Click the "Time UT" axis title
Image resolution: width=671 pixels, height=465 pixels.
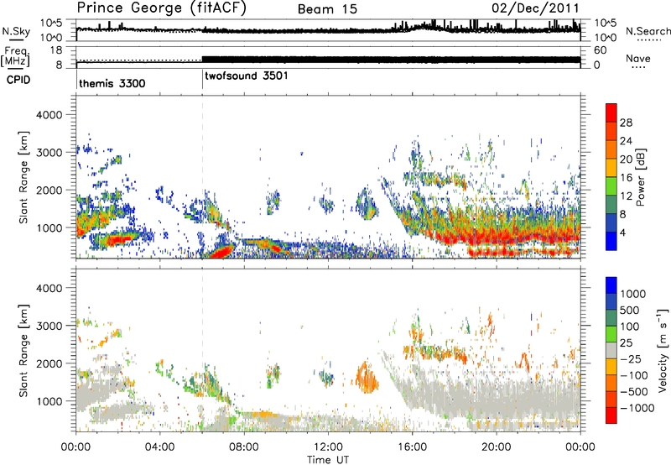click(328, 460)
